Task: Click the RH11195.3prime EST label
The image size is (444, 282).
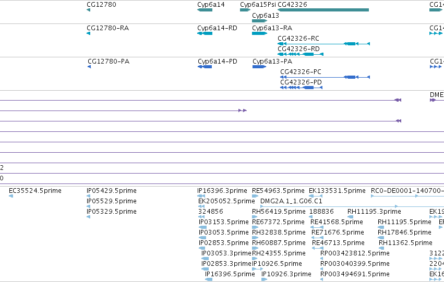Action: tap(374, 212)
